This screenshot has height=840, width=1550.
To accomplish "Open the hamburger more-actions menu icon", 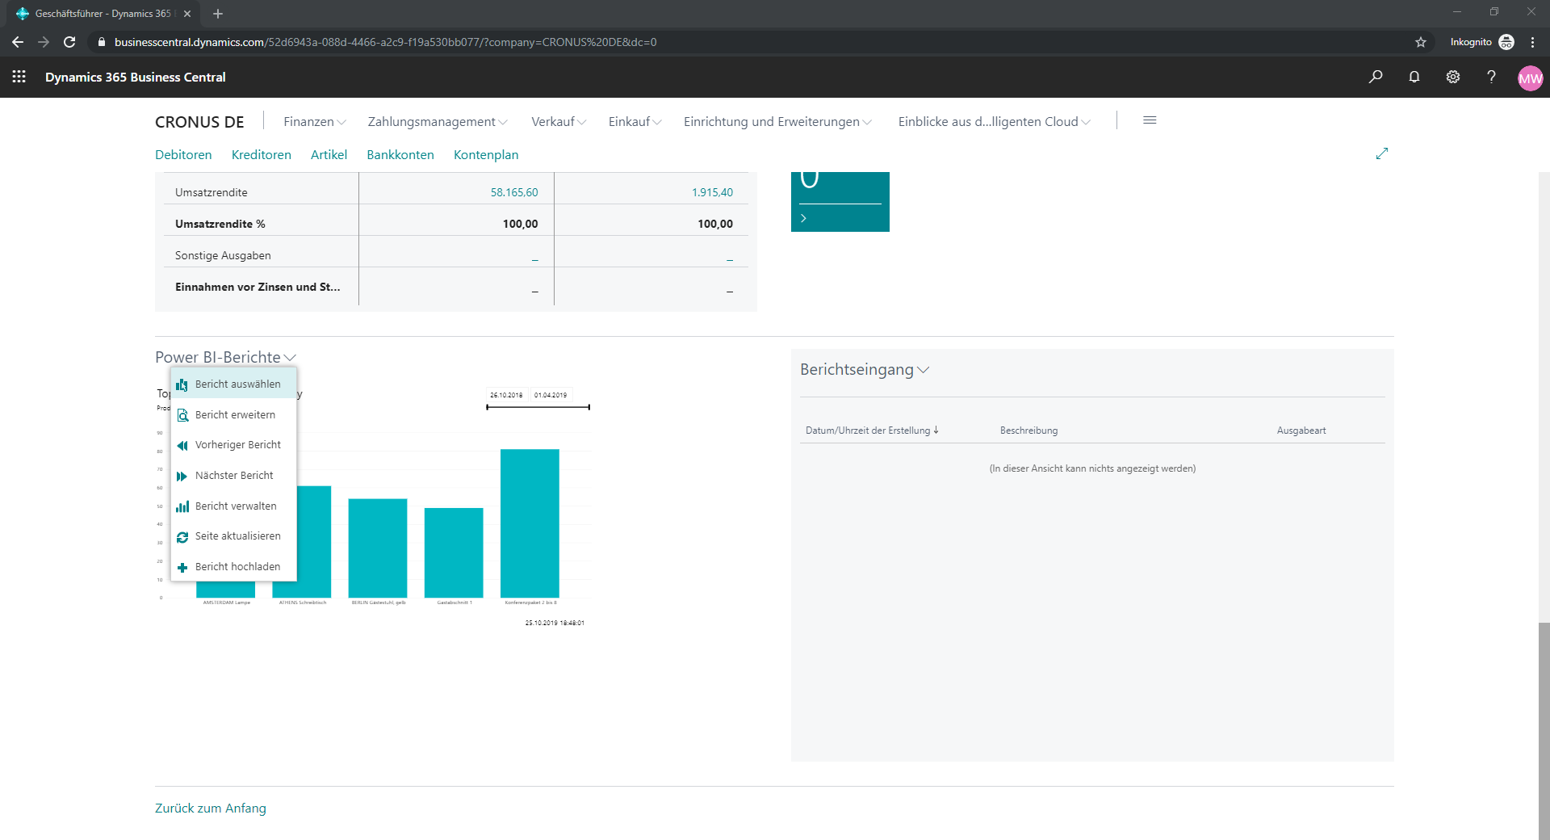I will [1150, 120].
